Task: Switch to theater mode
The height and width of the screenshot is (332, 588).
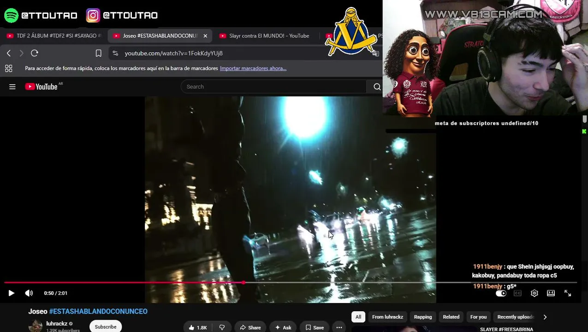Action: 551,293
